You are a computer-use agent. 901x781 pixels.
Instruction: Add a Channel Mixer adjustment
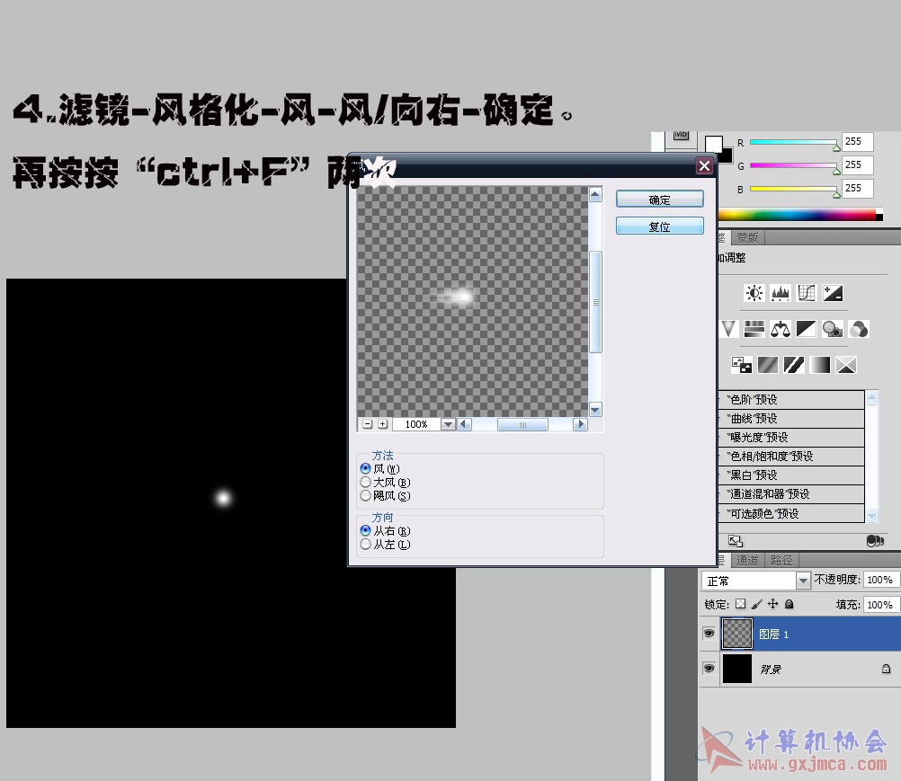point(859,329)
